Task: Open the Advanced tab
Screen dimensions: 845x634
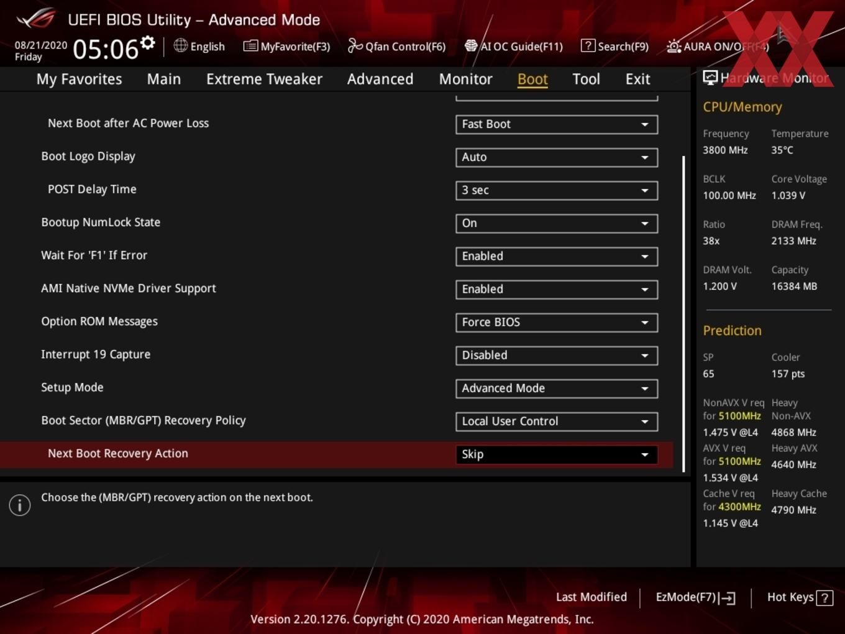Action: [x=380, y=79]
